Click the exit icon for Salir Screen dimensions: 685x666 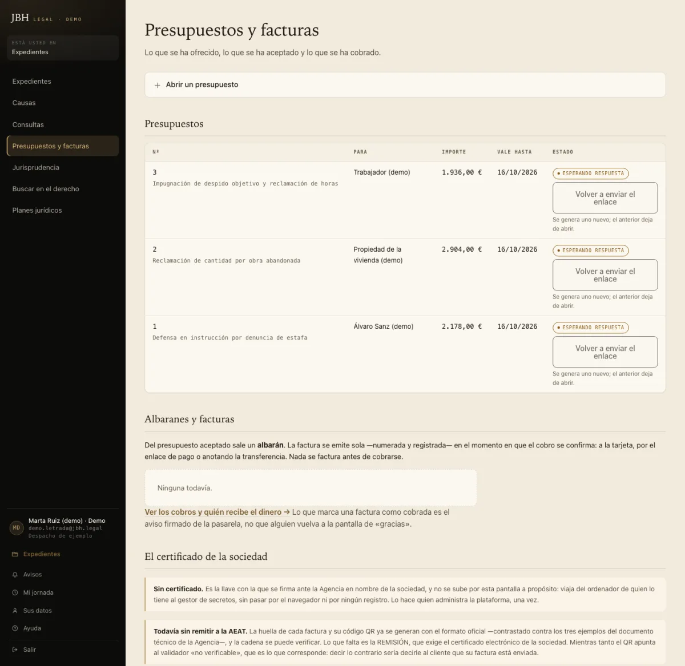pyautogui.click(x=15, y=649)
